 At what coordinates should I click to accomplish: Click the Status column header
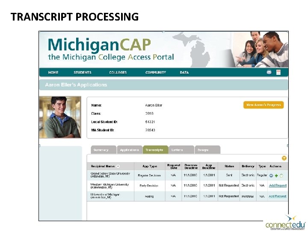(x=229, y=166)
